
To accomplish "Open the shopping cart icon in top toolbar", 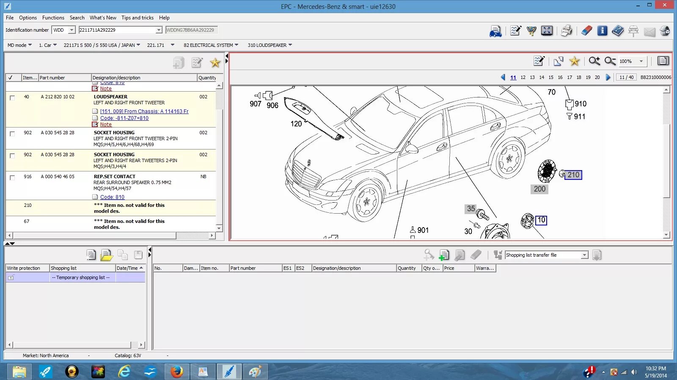I will tap(531, 30).
